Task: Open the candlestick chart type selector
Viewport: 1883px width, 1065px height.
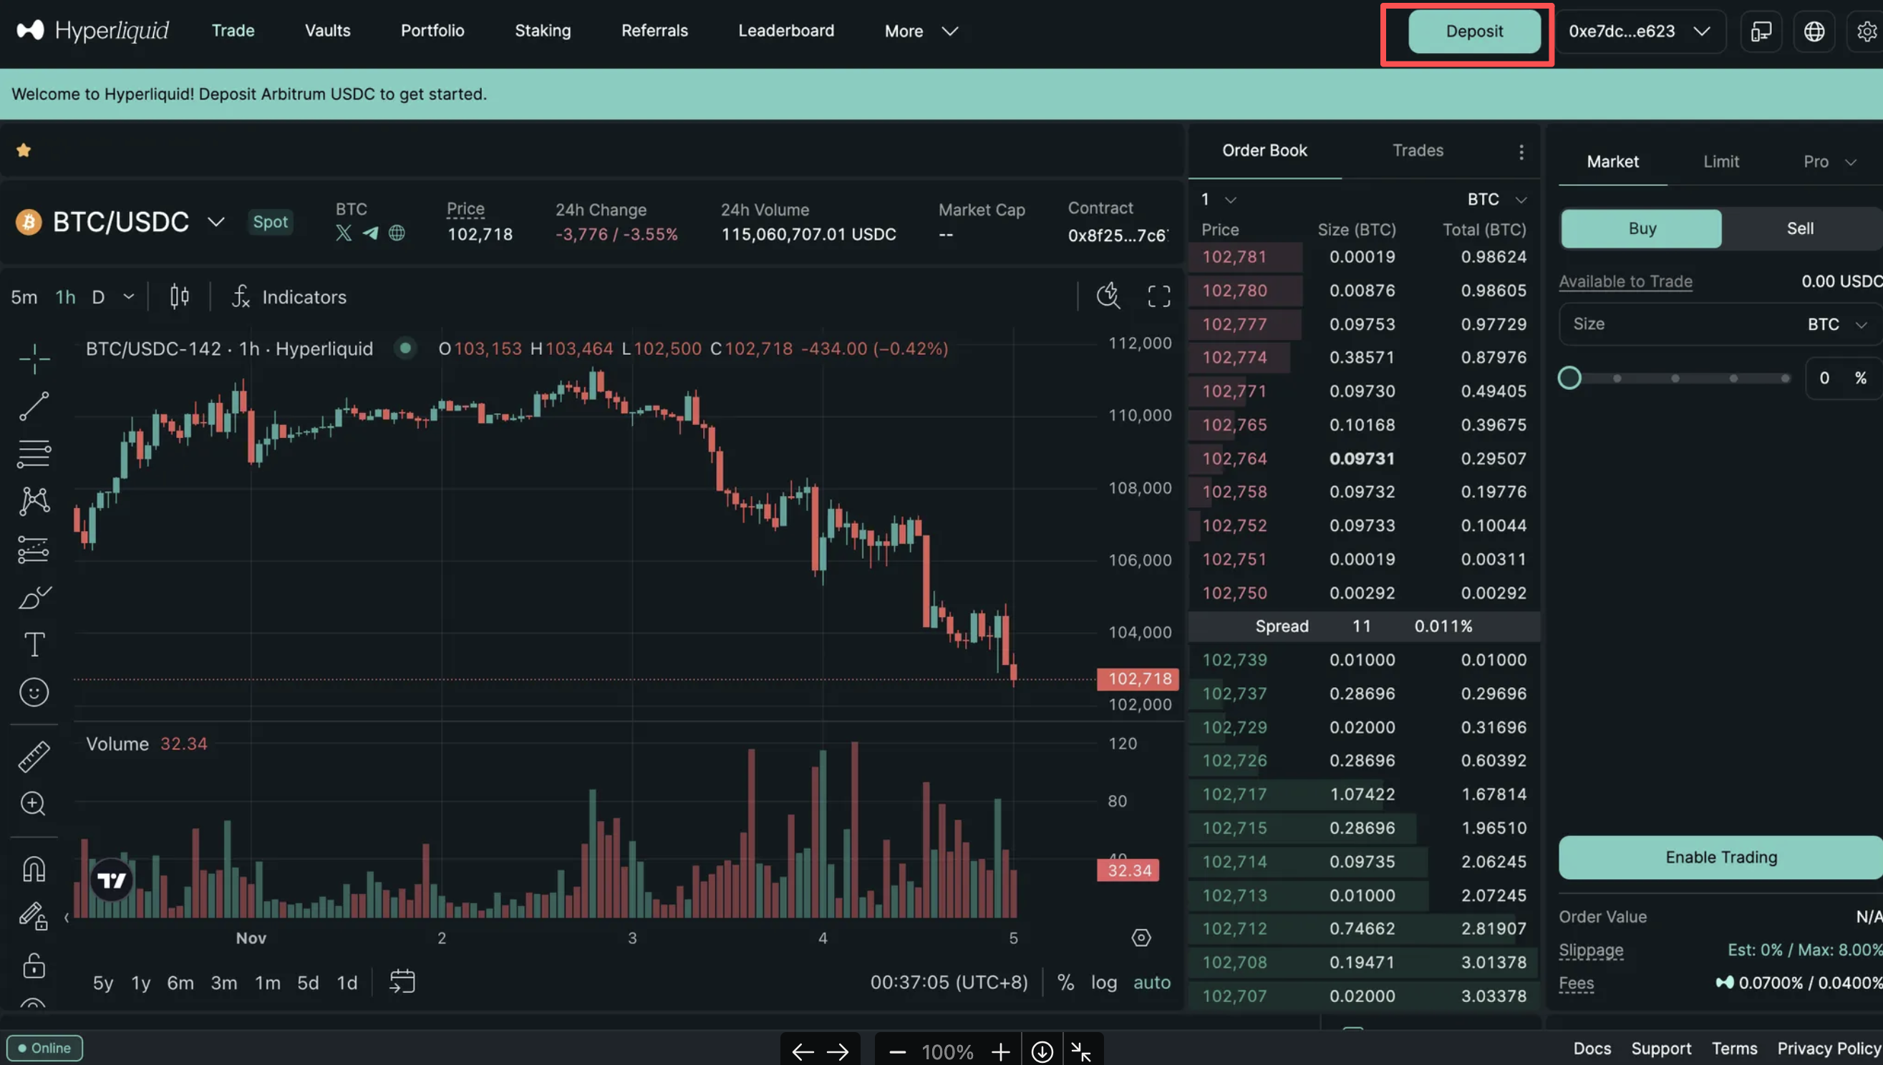Action: [x=179, y=296]
